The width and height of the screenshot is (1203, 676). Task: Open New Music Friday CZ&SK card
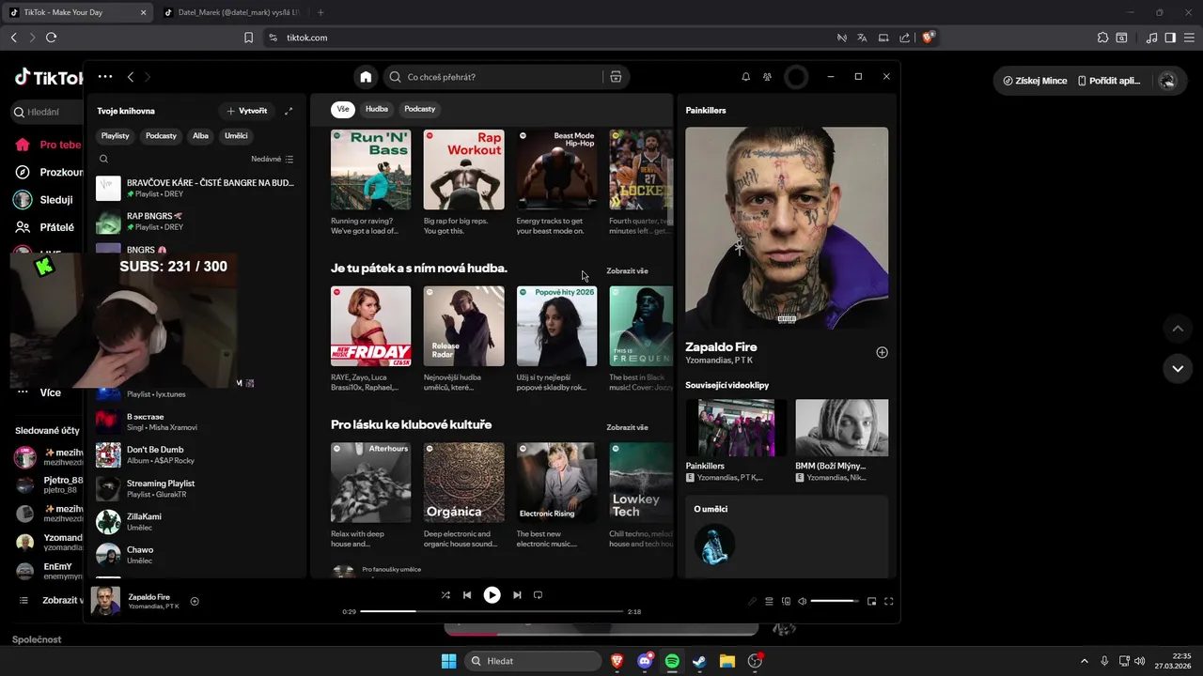point(370,340)
